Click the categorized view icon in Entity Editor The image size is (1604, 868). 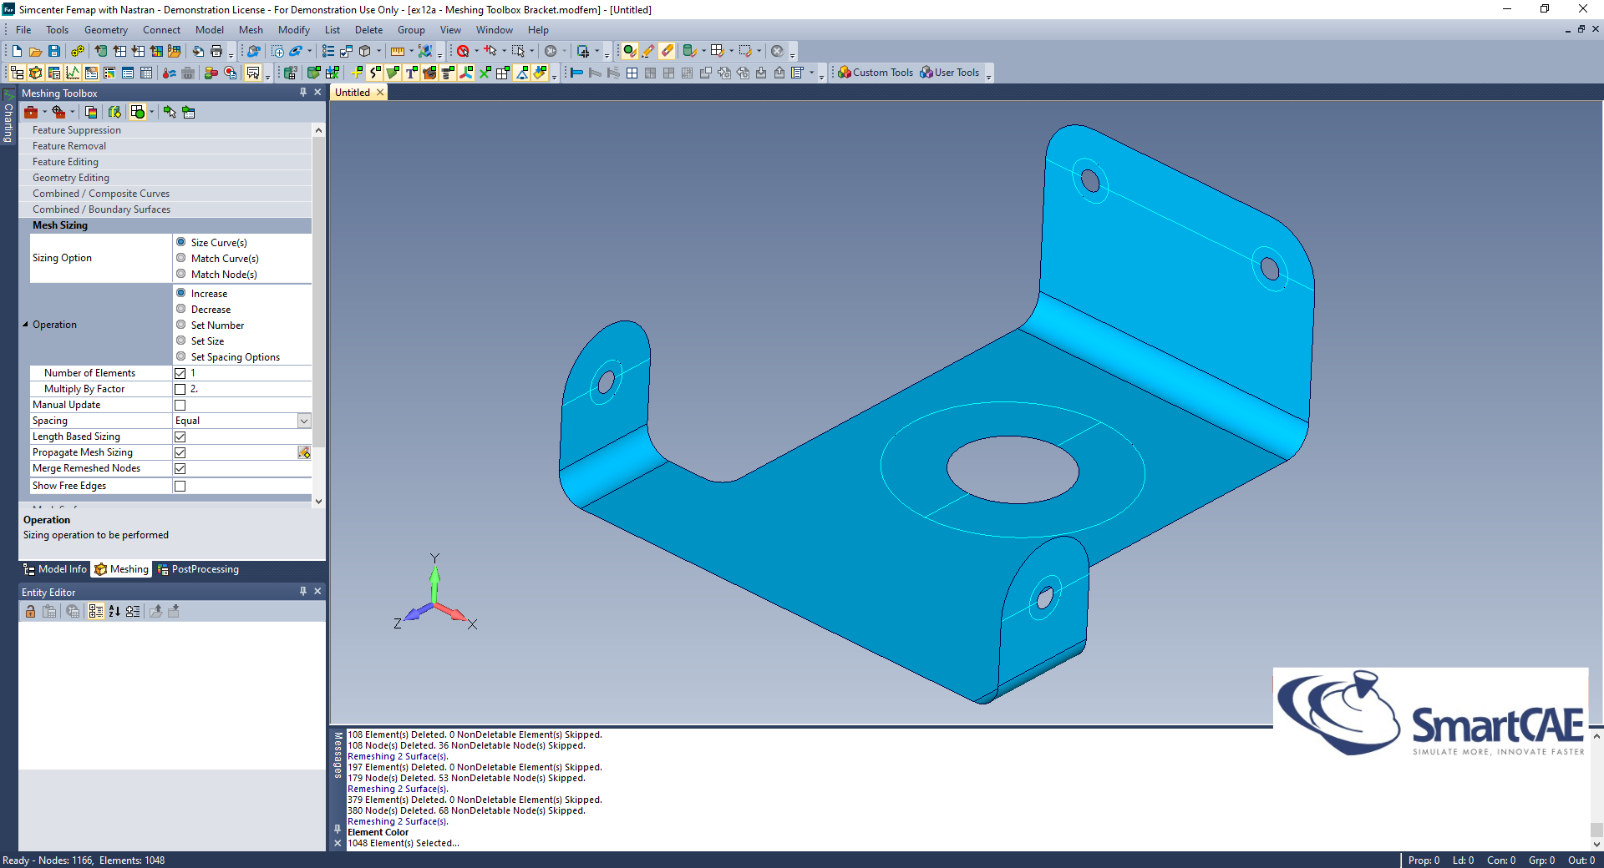(x=95, y=611)
